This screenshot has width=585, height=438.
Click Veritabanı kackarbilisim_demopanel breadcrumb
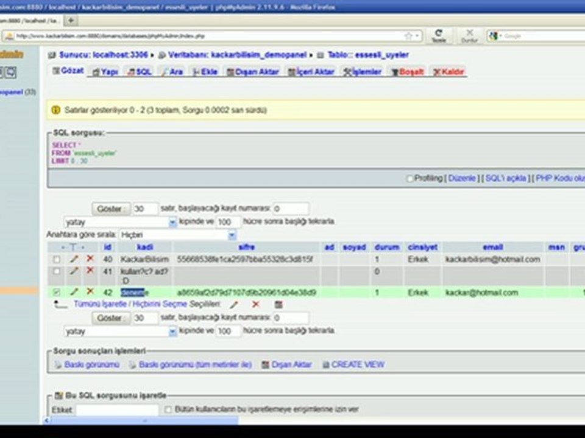tap(237, 55)
